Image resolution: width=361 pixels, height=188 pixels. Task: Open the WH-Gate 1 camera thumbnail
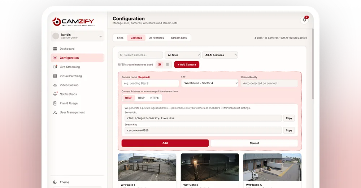pyautogui.click(x=147, y=167)
